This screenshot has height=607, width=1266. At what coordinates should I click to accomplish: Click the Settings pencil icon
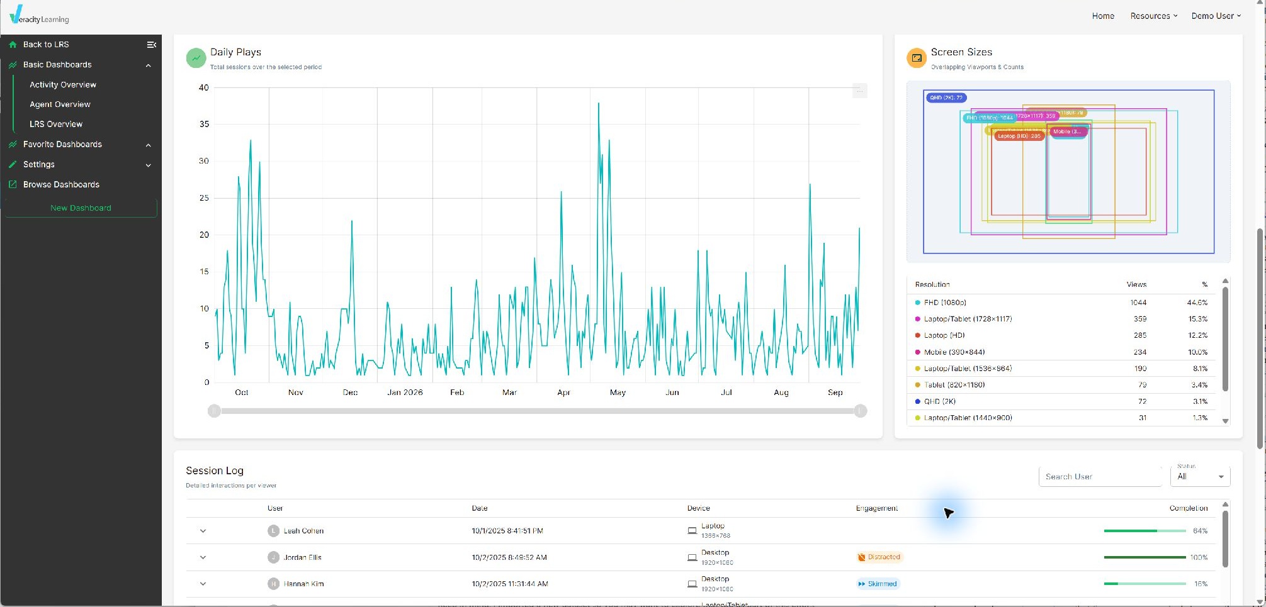(x=13, y=165)
